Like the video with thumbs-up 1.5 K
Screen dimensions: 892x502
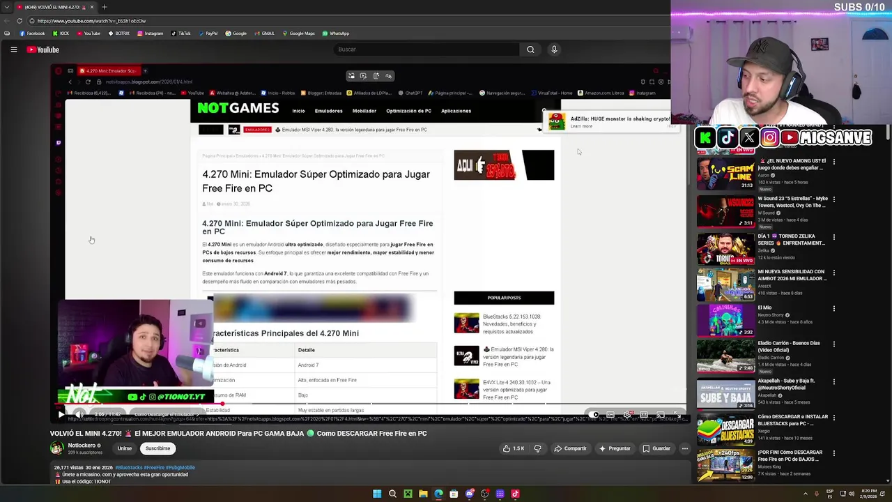[513, 448]
